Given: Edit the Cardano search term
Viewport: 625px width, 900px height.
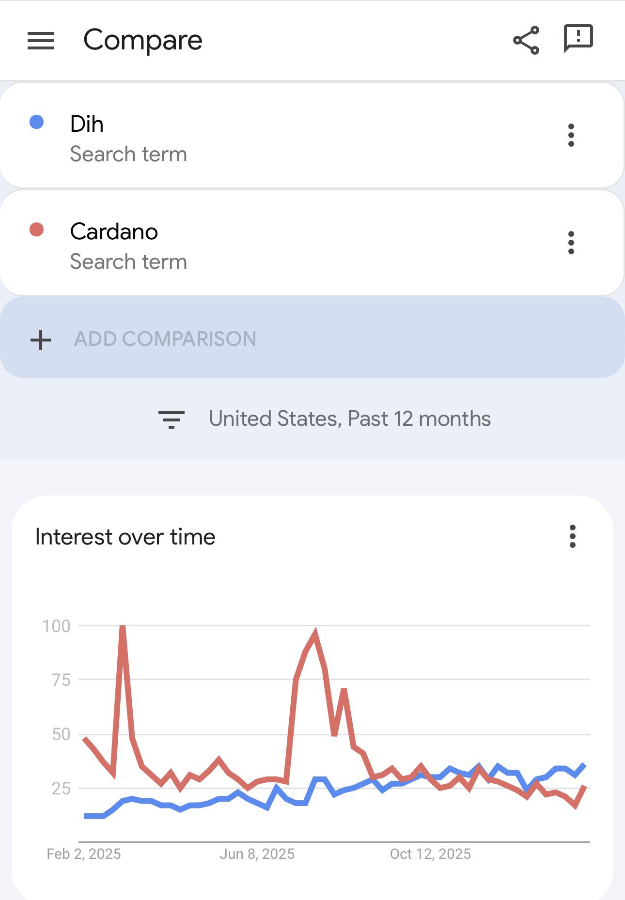Looking at the screenshot, I should tap(114, 232).
